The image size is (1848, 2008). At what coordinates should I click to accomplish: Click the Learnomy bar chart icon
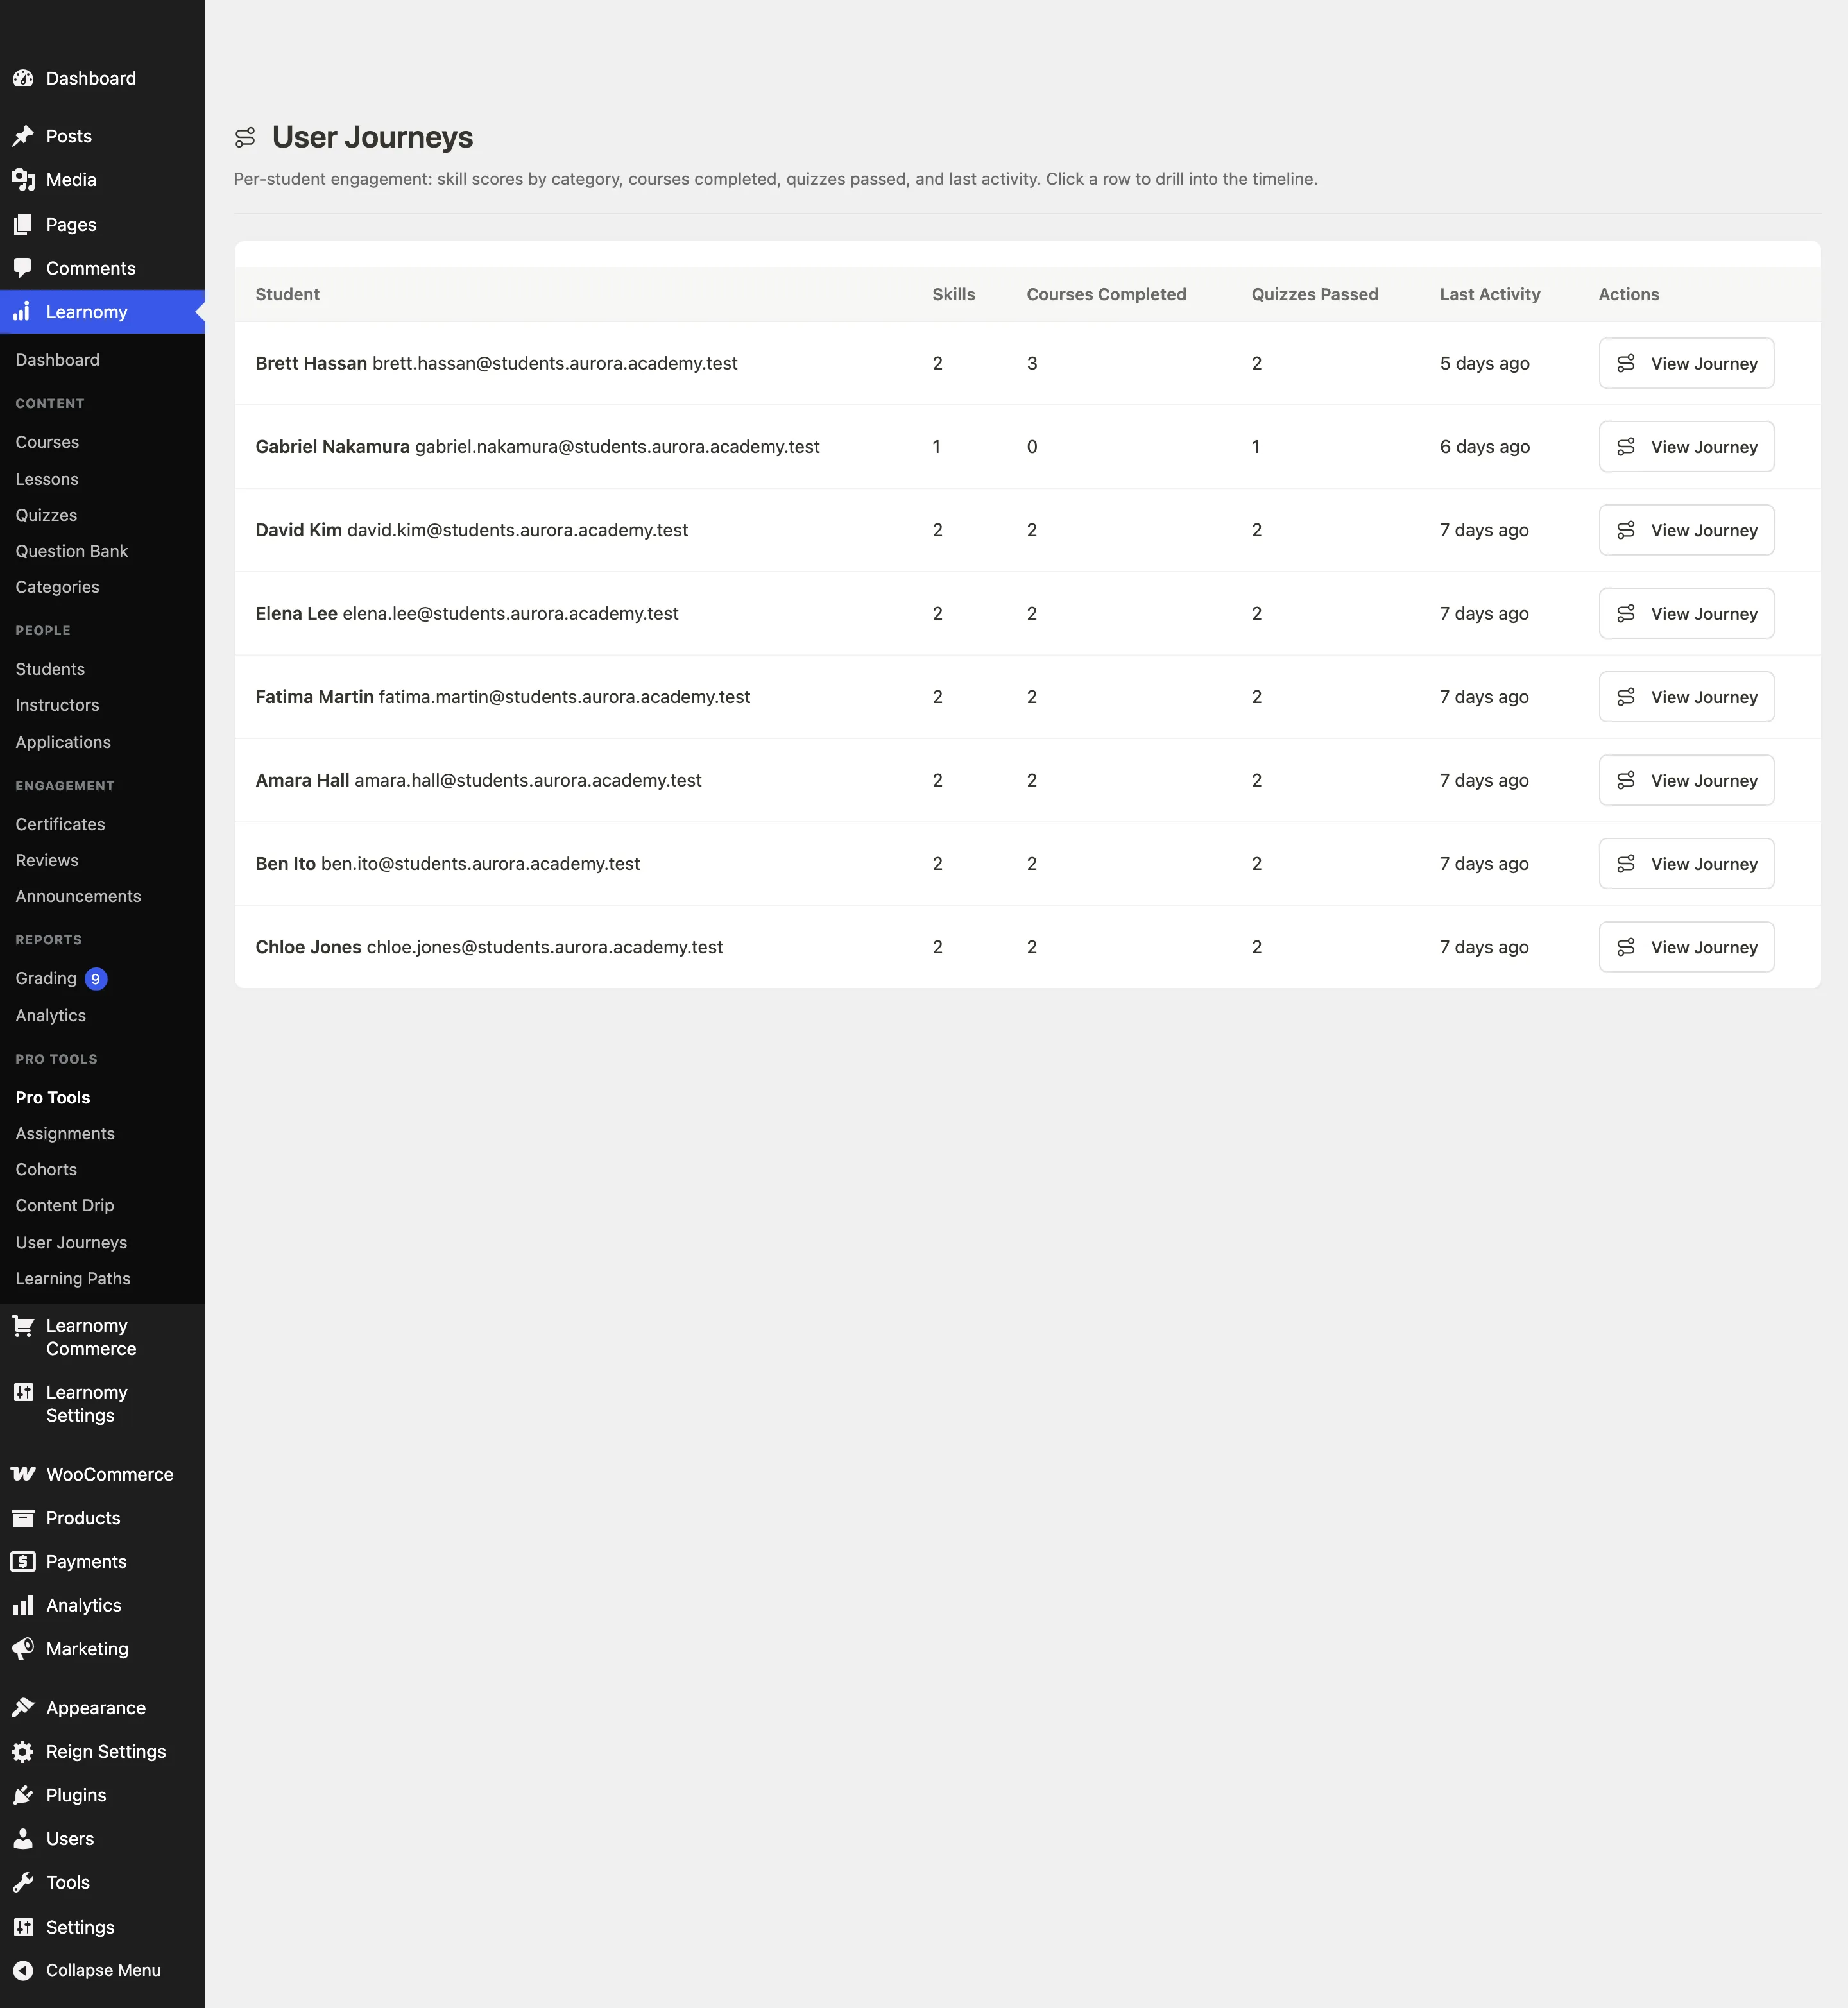pos(23,312)
